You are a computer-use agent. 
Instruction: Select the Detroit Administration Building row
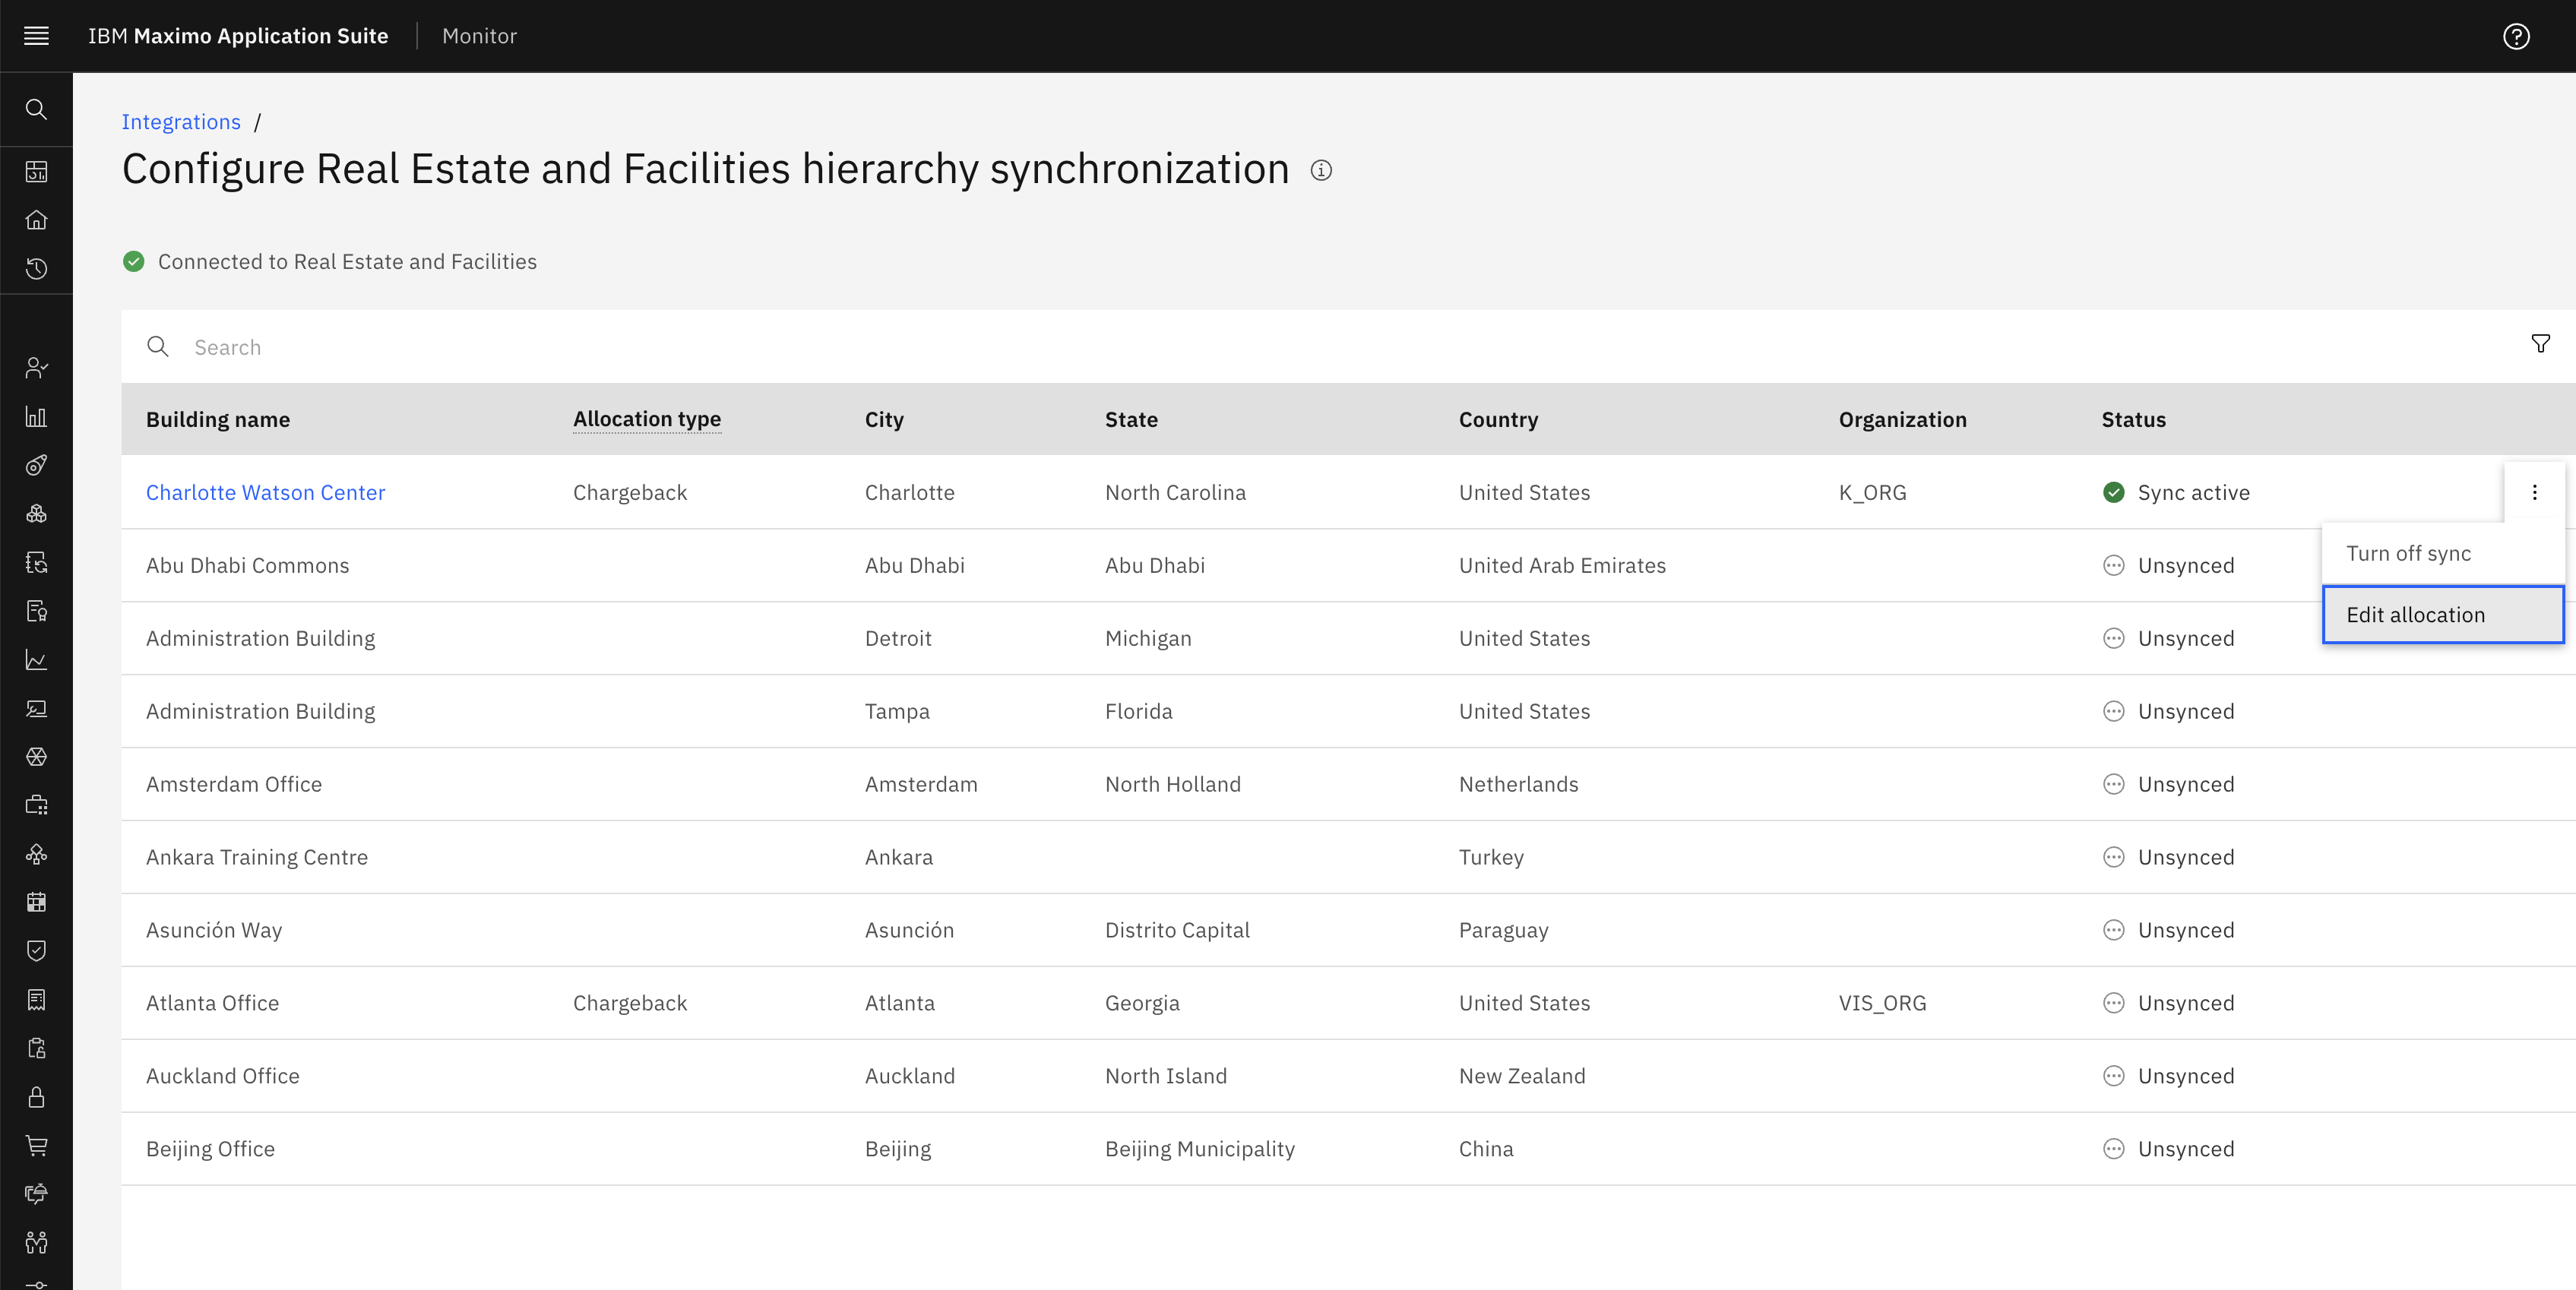[x=1348, y=639]
